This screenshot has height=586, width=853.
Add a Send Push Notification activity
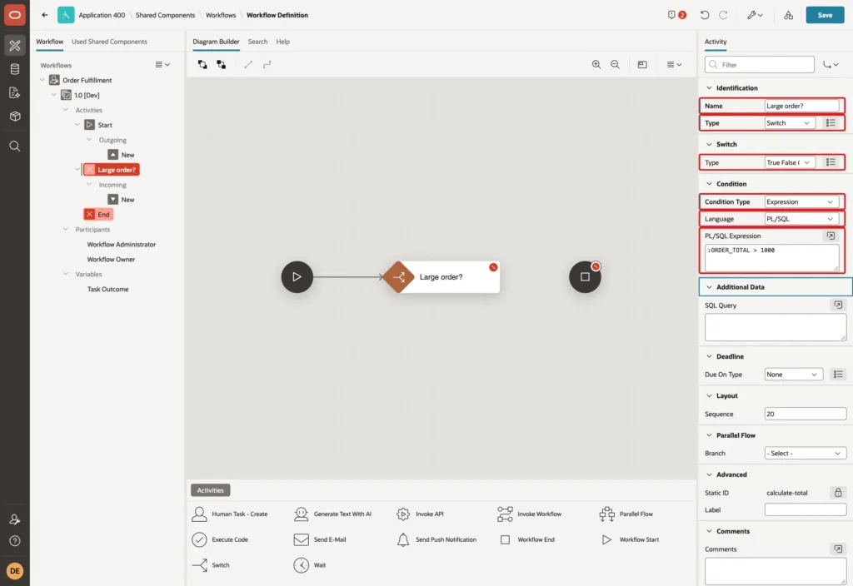click(436, 539)
